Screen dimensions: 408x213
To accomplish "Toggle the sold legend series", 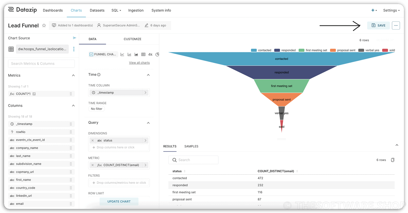I will coord(389,50).
